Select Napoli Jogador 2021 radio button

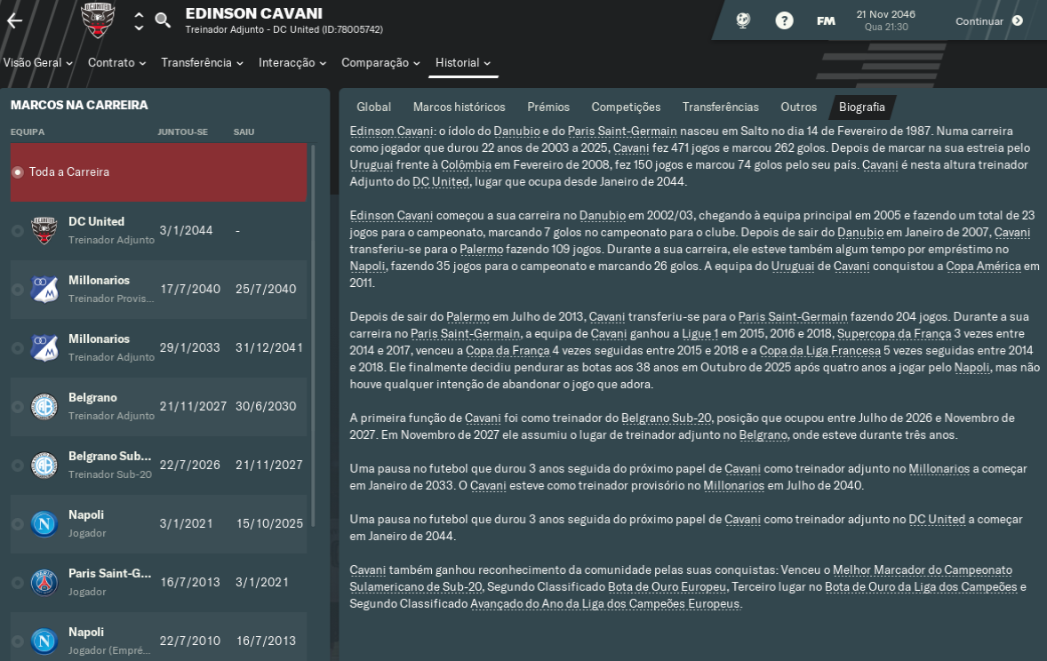[x=18, y=524]
